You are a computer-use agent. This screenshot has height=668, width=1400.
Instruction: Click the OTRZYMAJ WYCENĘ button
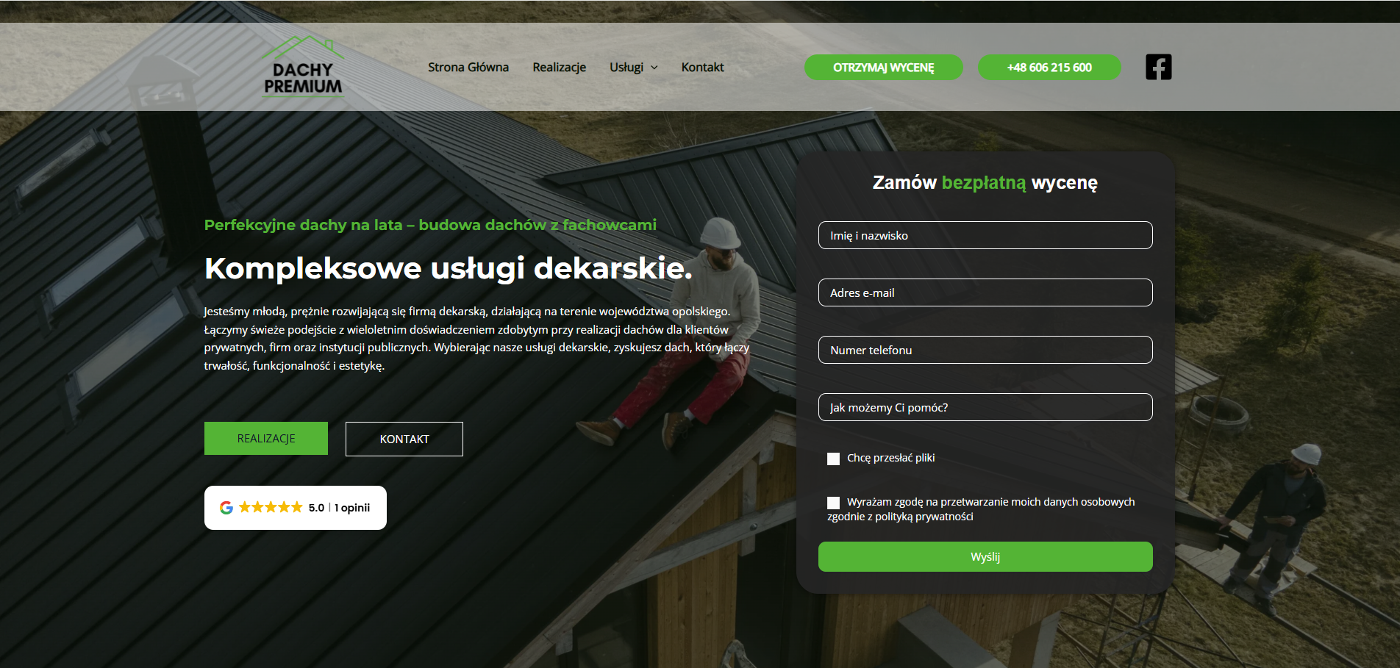[883, 67]
